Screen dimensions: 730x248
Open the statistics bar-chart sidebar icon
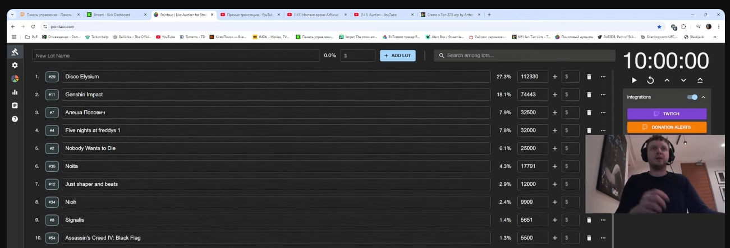tap(15, 92)
